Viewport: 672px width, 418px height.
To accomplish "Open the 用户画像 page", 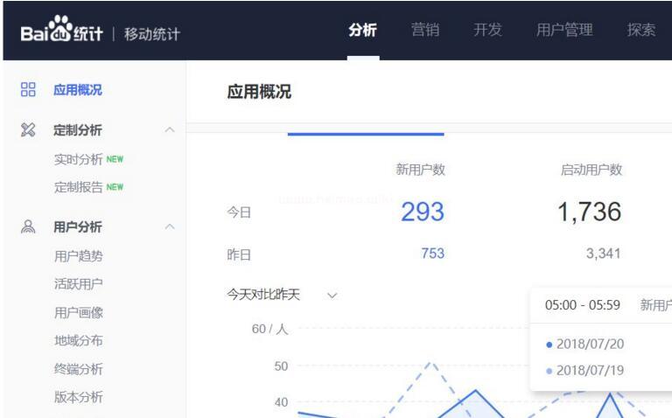I will pos(79,312).
